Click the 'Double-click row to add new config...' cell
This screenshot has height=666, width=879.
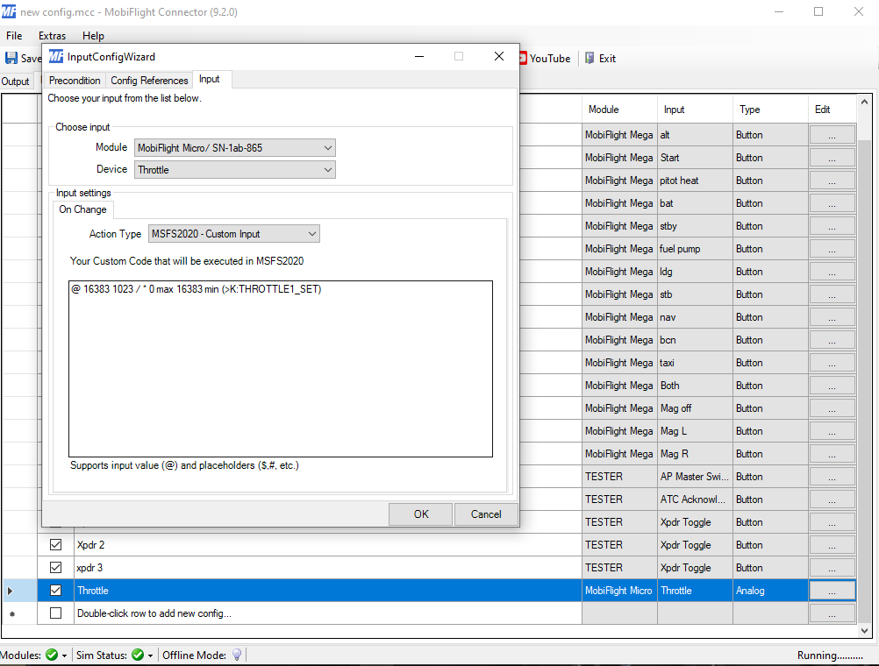(x=328, y=613)
